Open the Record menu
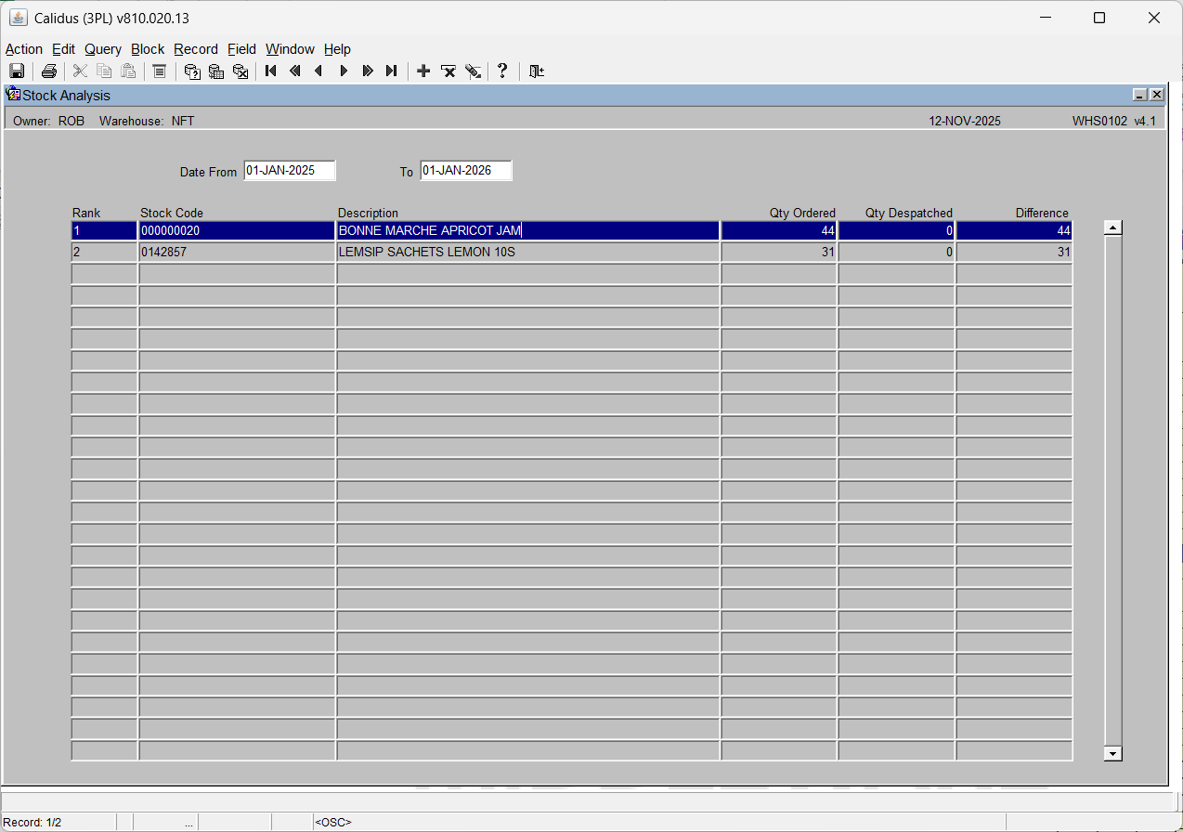Screen dimensions: 1183x832 pyautogui.click(x=196, y=49)
